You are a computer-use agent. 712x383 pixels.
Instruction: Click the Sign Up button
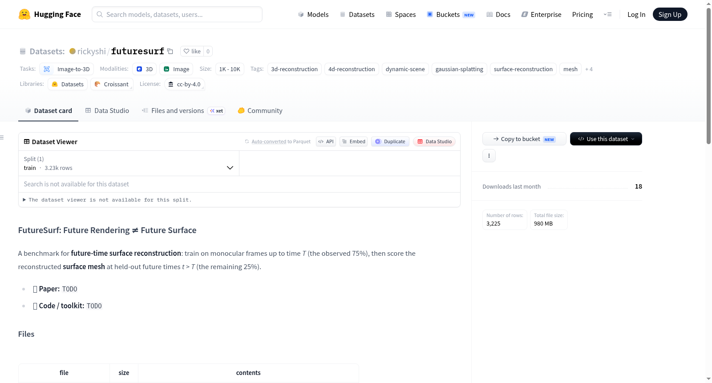coord(670,14)
